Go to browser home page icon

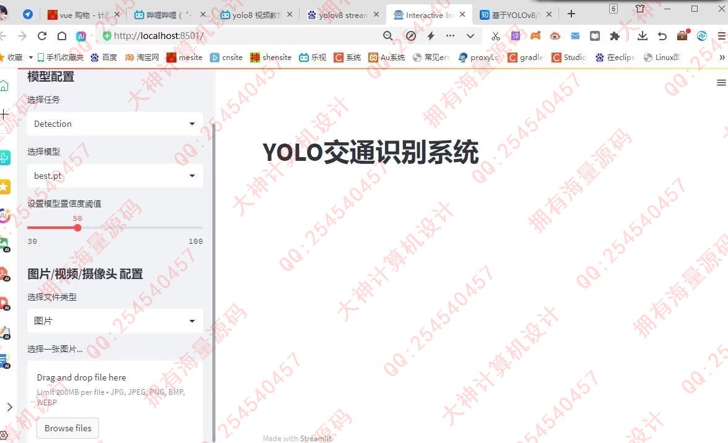[62, 36]
